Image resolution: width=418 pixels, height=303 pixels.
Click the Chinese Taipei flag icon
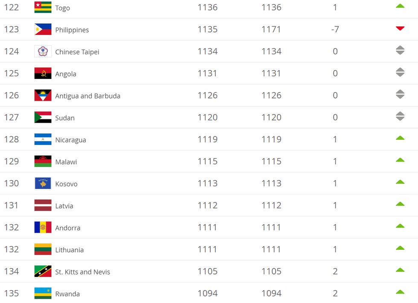click(43, 52)
